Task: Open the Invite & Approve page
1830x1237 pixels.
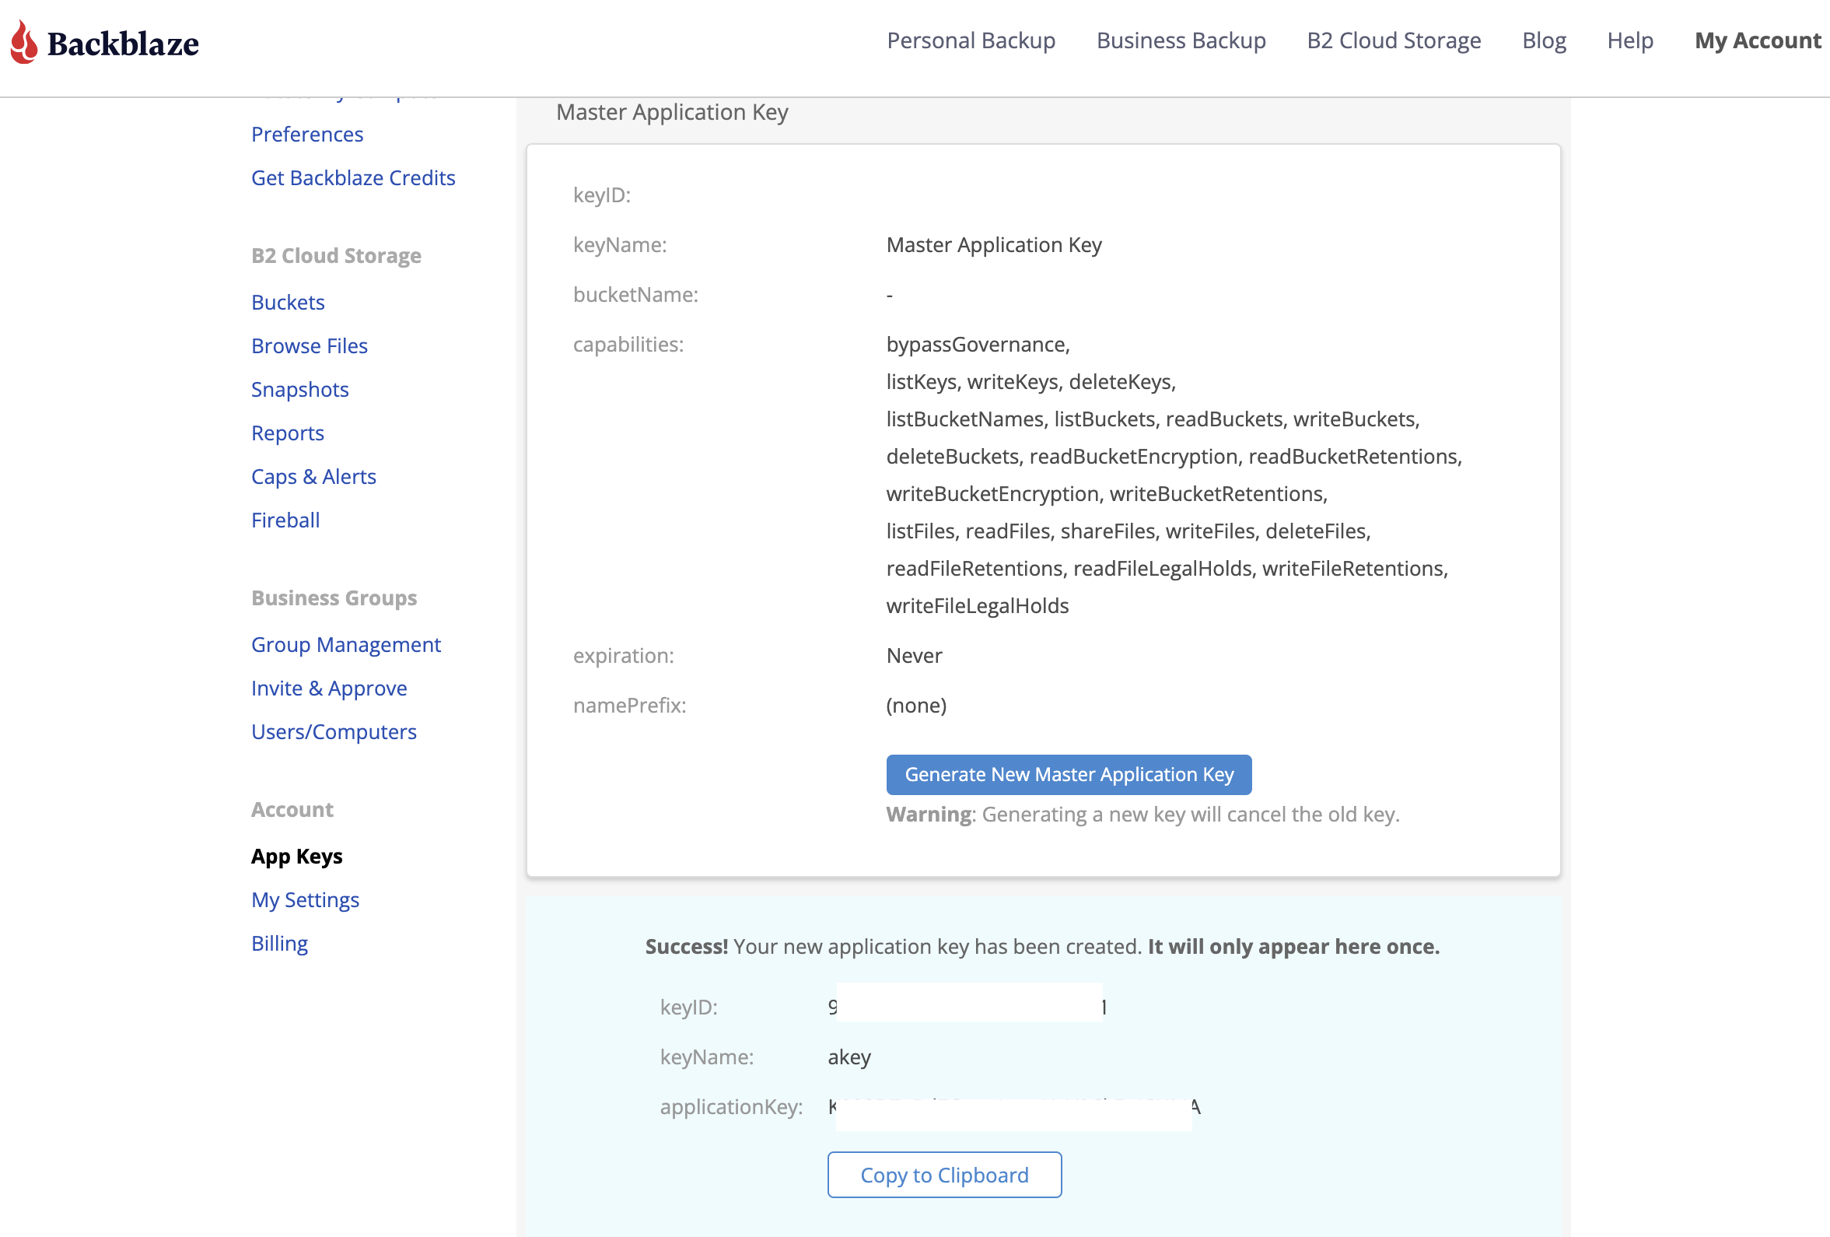Action: coord(328,689)
